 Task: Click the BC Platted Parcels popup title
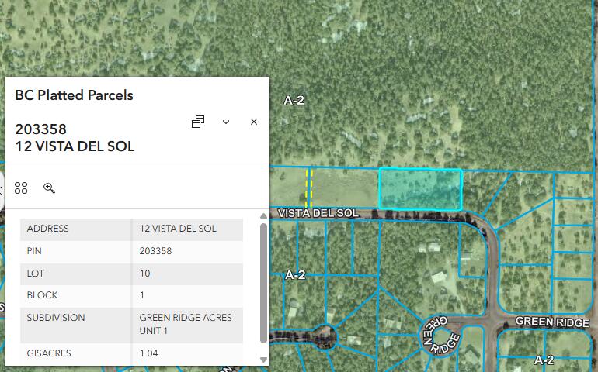tap(74, 95)
